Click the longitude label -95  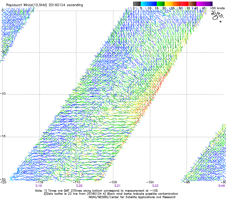187,182
